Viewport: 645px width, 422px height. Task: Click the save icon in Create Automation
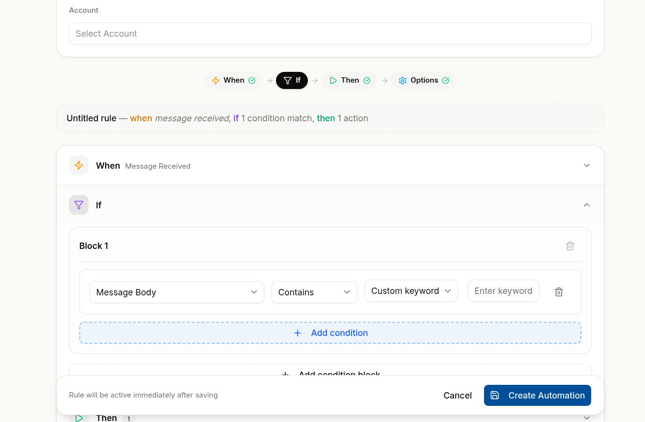pyautogui.click(x=495, y=395)
